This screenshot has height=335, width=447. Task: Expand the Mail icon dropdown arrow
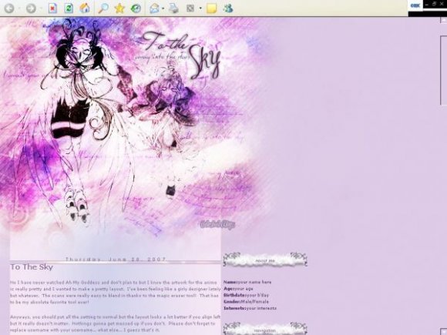click(x=163, y=8)
